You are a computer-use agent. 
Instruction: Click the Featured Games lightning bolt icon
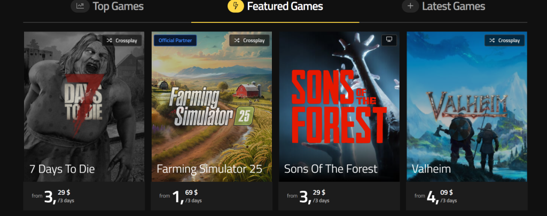coord(236,6)
